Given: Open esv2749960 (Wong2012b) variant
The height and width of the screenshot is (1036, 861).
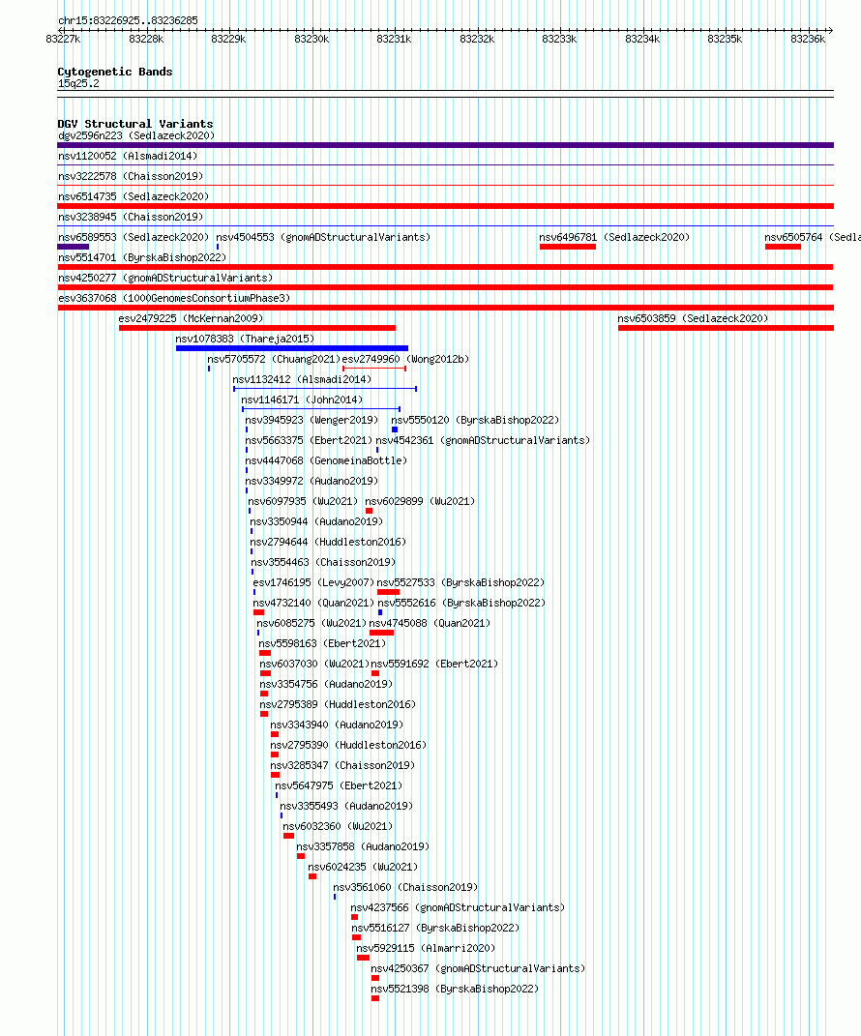Looking at the screenshot, I should [405, 360].
